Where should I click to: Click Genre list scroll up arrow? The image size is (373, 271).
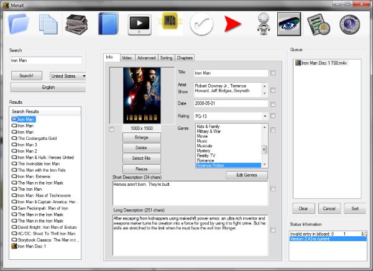tap(264, 127)
